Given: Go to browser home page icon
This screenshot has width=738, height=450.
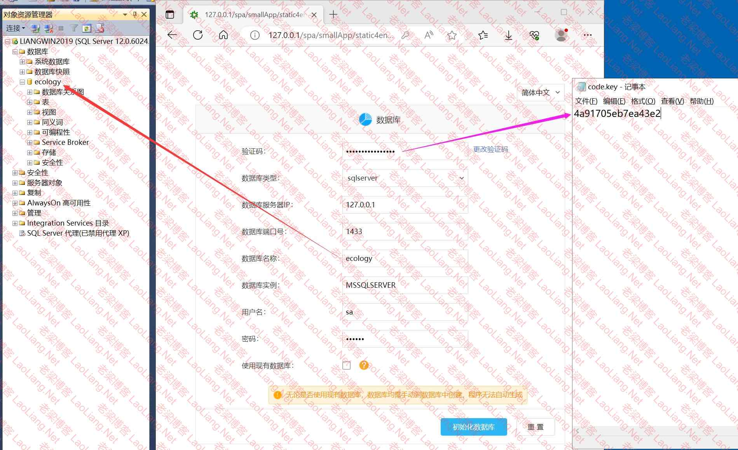Looking at the screenshot, I should [223, 35].
